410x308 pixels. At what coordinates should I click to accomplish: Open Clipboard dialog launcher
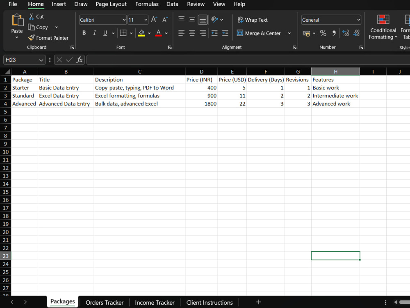click(x=72, y=47)
